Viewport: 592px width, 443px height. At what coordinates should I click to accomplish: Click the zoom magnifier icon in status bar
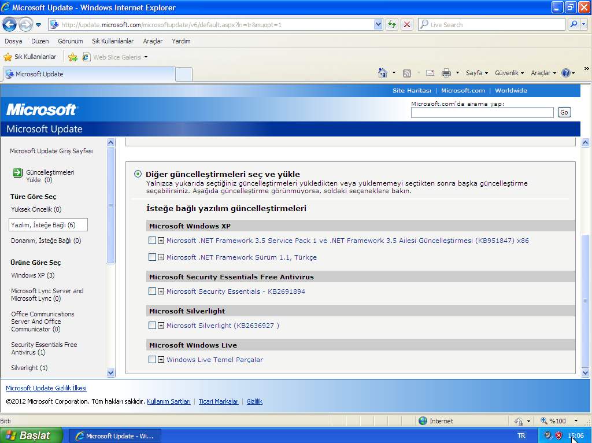pyautogui.click(x=543, y=420)
